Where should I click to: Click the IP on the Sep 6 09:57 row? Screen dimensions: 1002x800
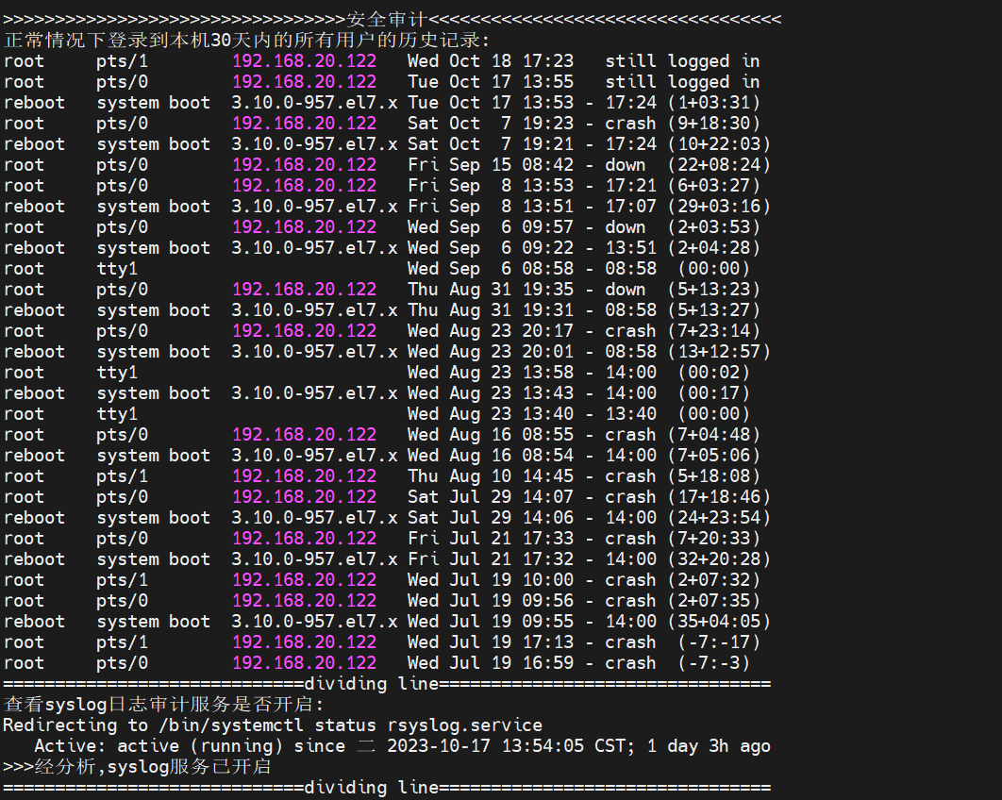(x=304, y=227)
